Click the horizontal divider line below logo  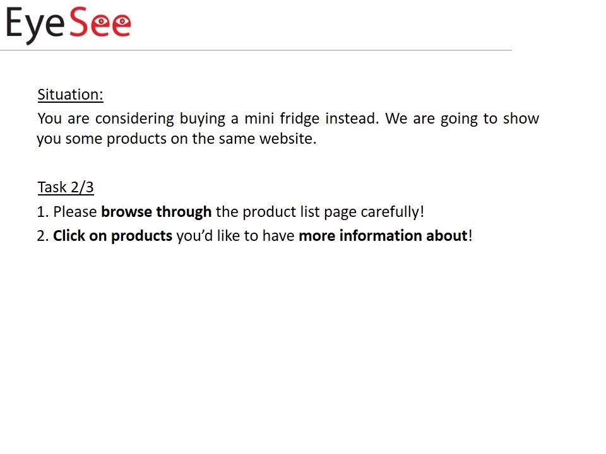[x=256, y=50]
